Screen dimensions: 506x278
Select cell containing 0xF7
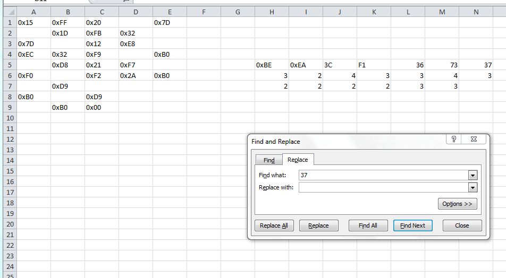click(x=136, y=65)
